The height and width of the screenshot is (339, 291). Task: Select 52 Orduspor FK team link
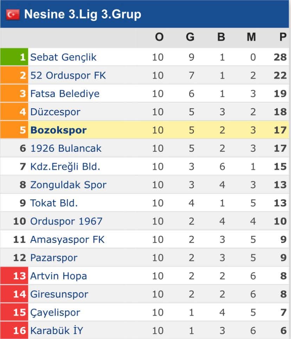[68, 75]
